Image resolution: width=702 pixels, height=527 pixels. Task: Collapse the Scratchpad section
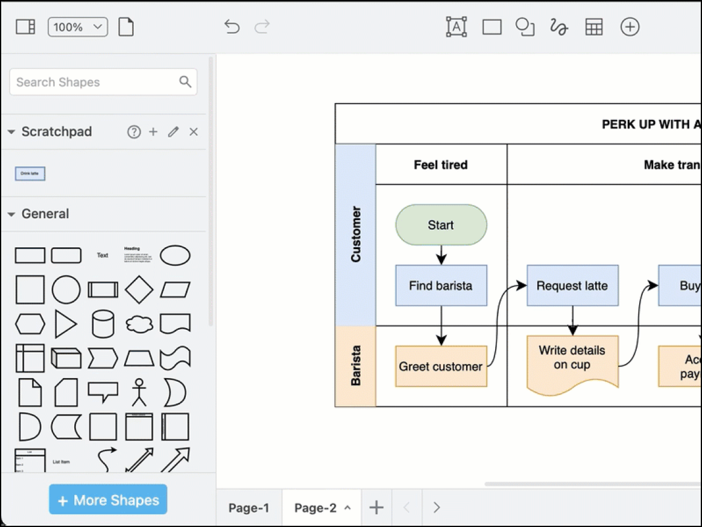click(11, 131)
